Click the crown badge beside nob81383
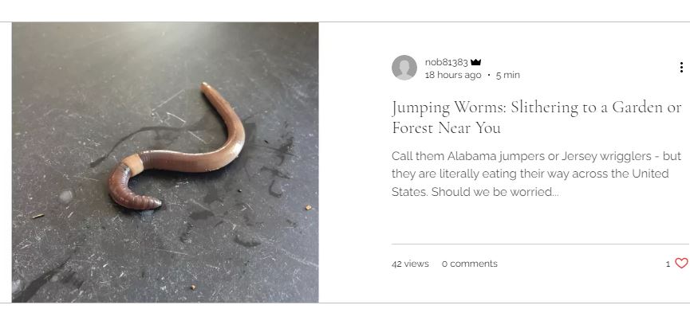690x309 pixels. tap(475, 62)
